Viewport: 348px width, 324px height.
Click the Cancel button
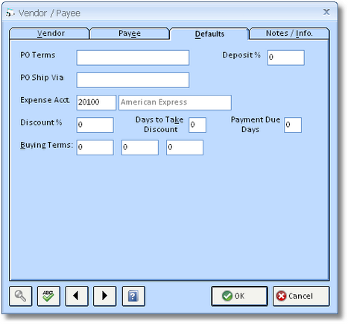pyautogui.click(x=301, y=296)
